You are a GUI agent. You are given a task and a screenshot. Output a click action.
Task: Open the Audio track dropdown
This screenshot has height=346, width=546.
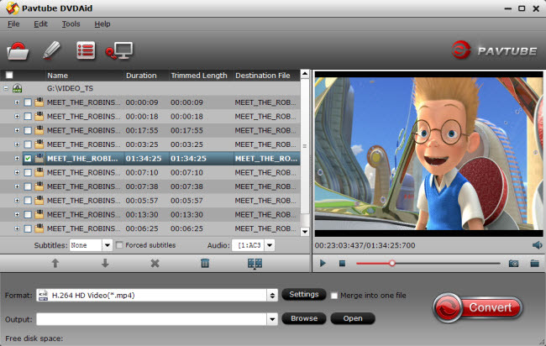click(x=270, y=245)
